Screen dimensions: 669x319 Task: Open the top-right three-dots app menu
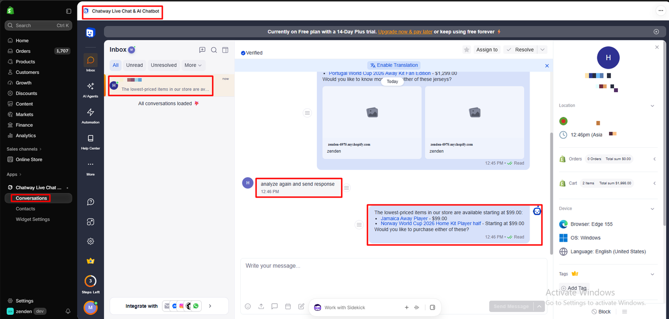660,11
